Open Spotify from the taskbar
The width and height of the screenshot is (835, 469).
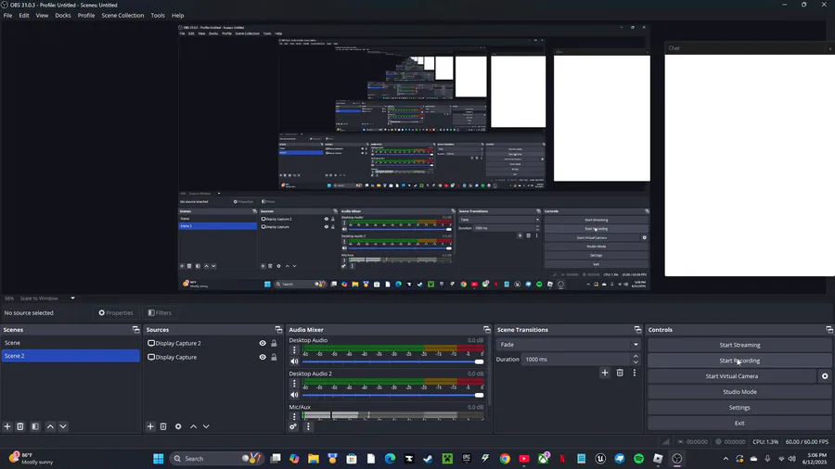(x=638, y=459)
